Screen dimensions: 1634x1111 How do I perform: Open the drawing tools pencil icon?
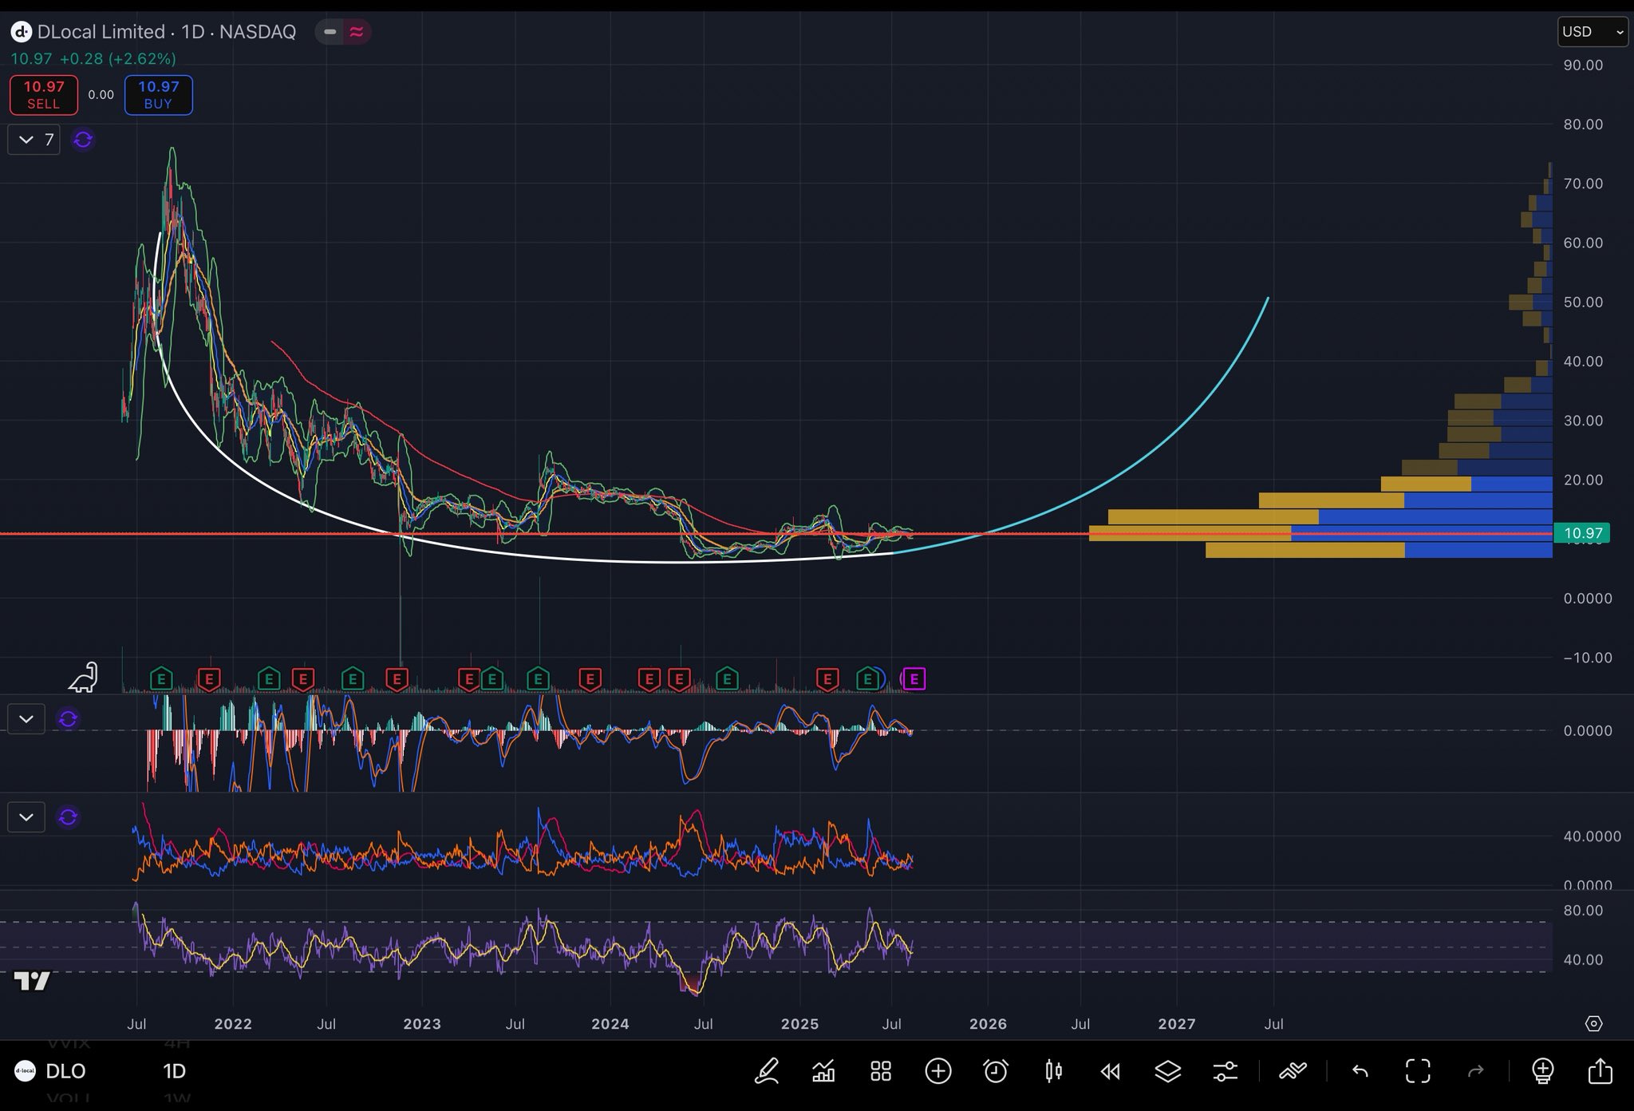click(767, 1071)
